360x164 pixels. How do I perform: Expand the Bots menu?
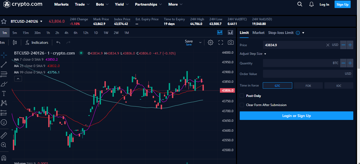tap(102, 4)
